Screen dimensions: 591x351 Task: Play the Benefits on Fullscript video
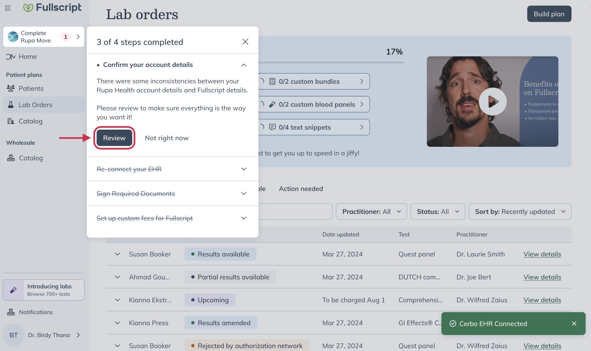[x=492, y=101]
